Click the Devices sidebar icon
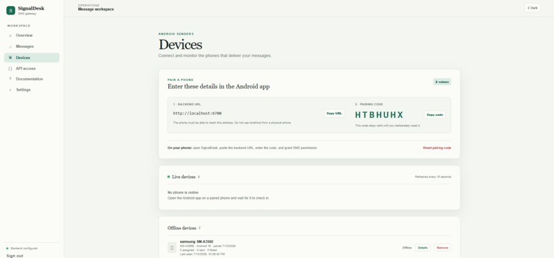 pyautogui.click(x=10, y=58)
